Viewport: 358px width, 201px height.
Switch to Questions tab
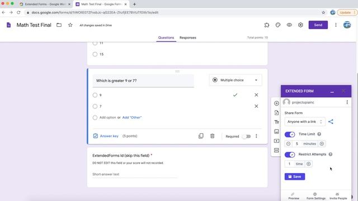point(166,37)
